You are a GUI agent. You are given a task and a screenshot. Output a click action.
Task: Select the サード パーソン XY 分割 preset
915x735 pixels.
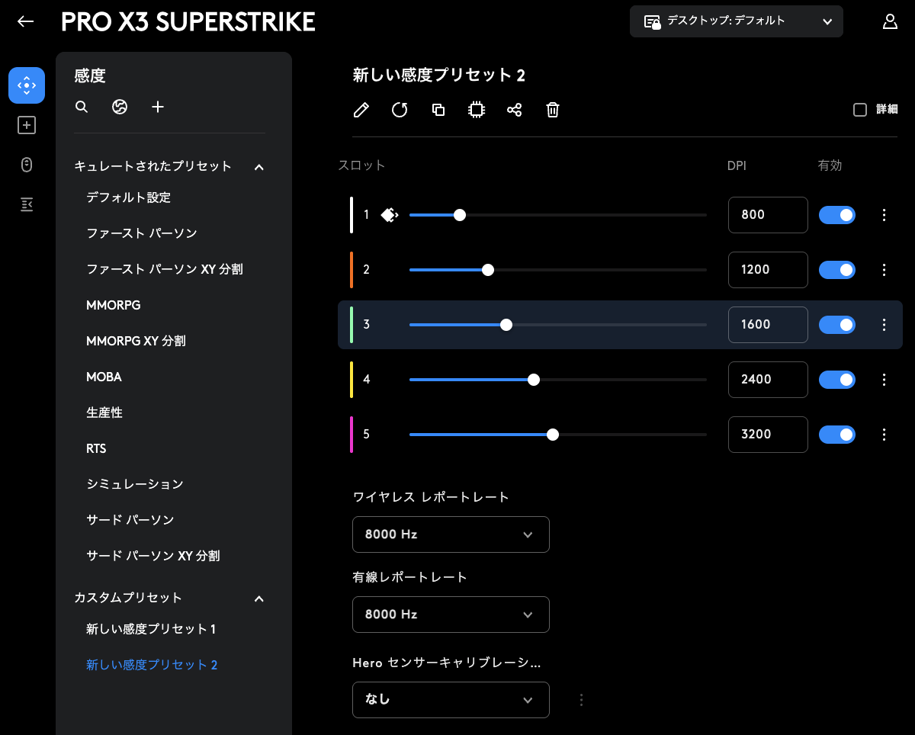coord(153,556)
